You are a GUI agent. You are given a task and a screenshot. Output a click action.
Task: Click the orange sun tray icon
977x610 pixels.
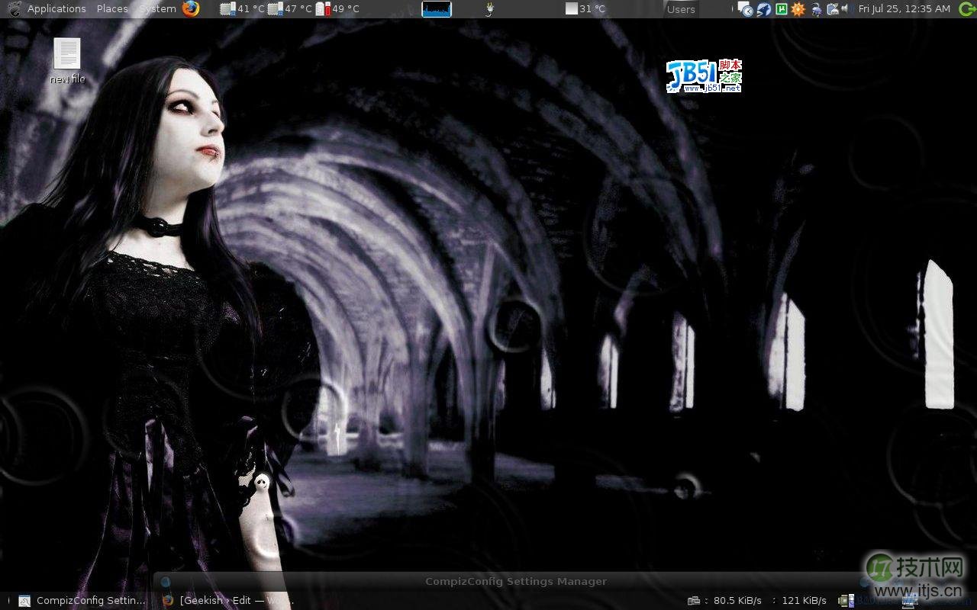point(798,9)
